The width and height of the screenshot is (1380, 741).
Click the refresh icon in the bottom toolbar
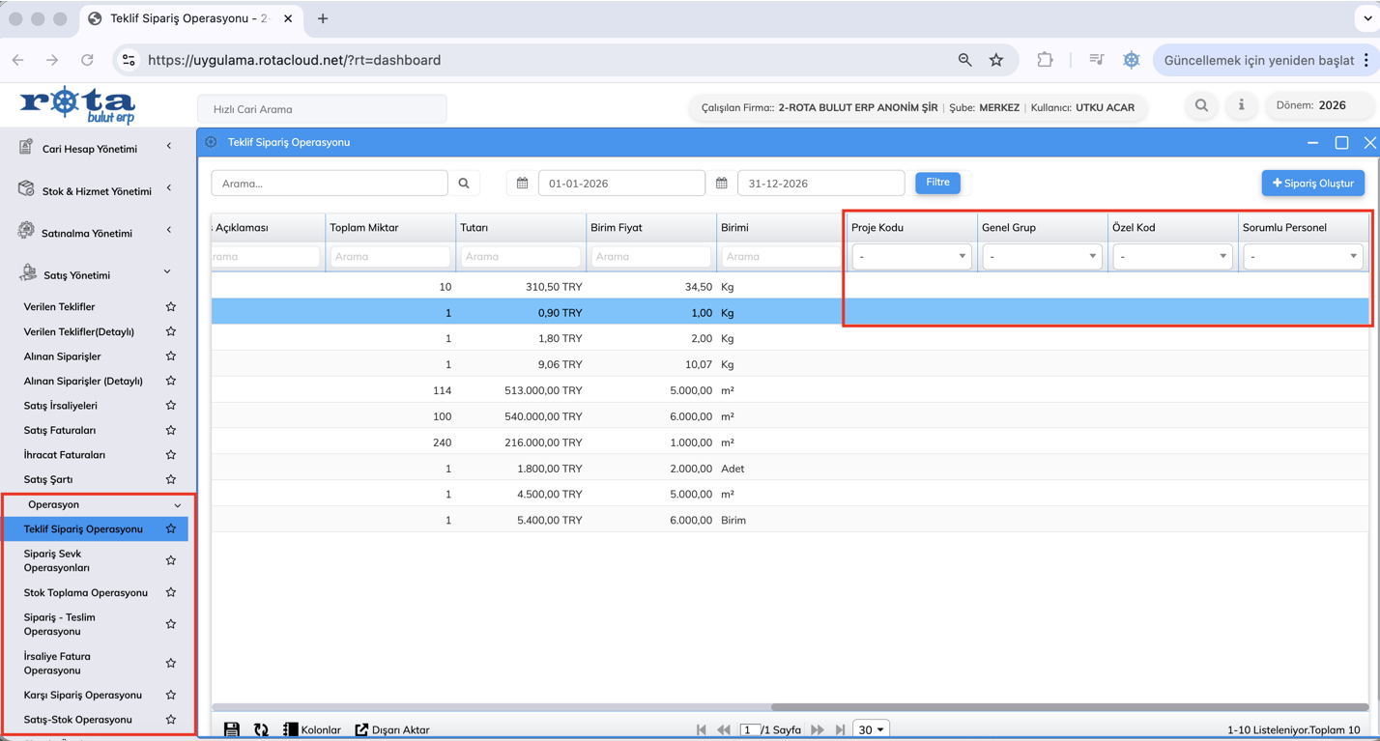coord(261,729)
